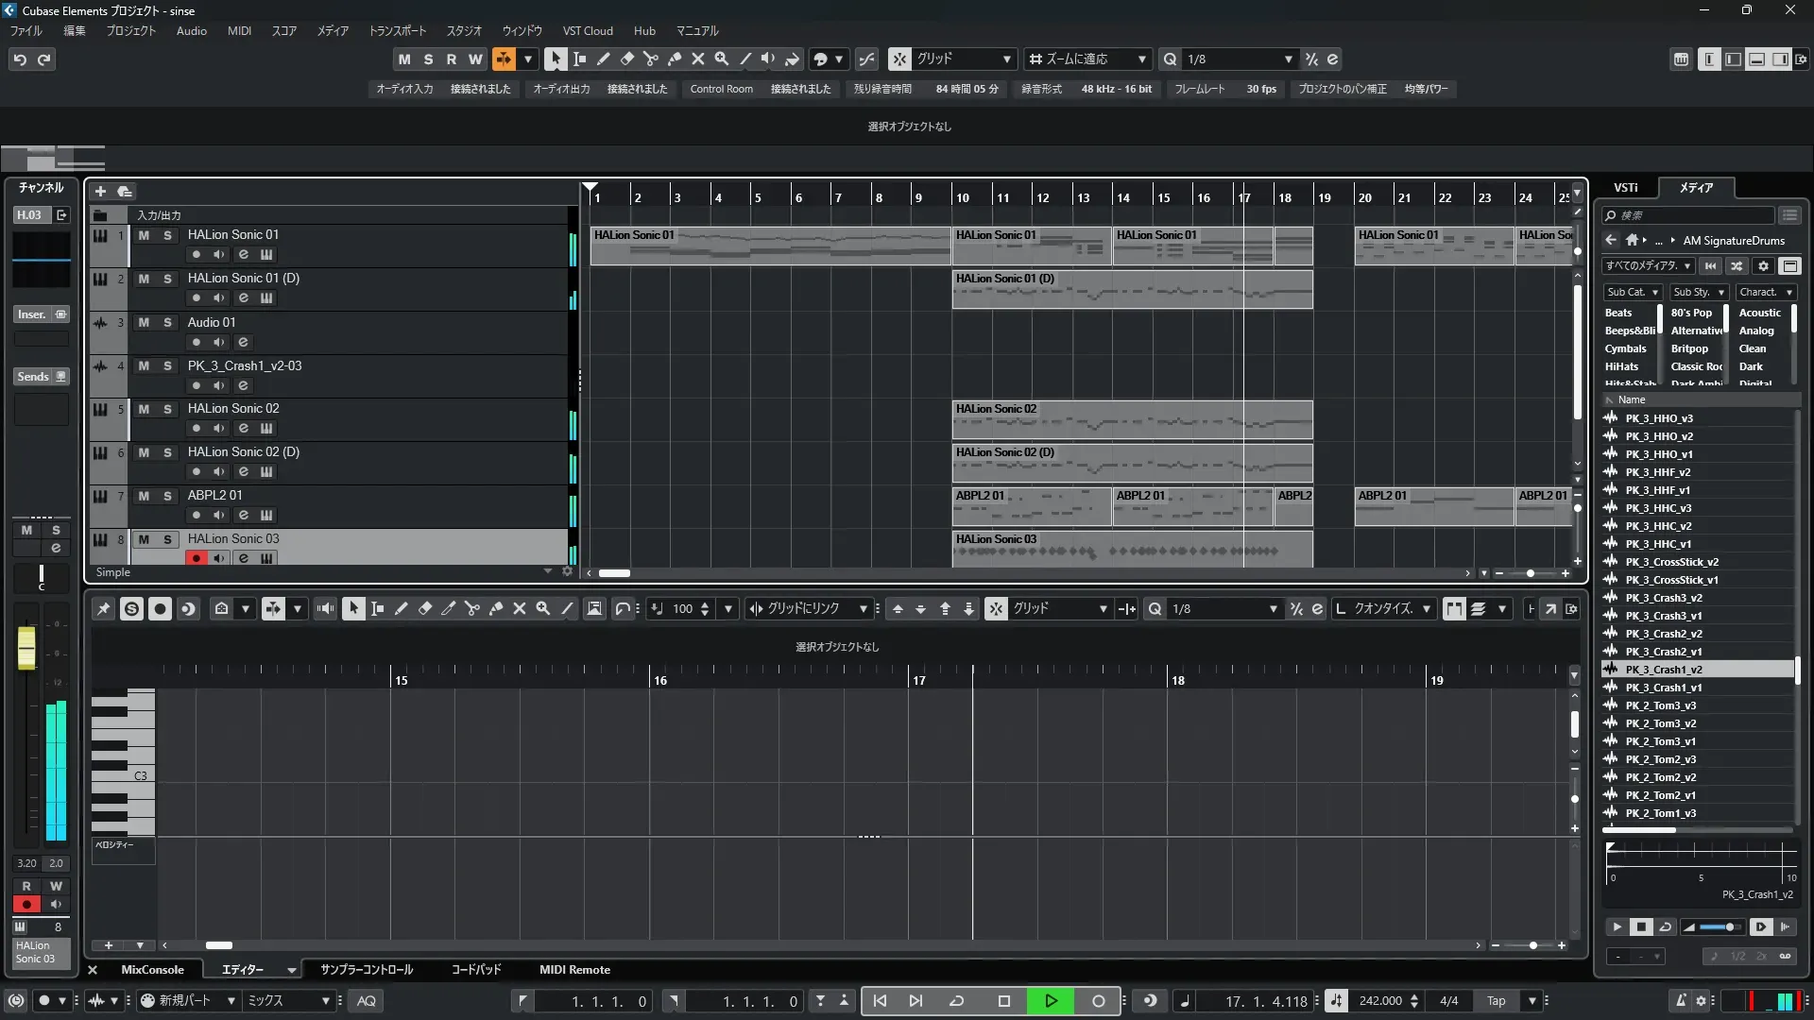Click the Play button in transport bar
1814x1020 pixels.
[x=1051, y=1001]
